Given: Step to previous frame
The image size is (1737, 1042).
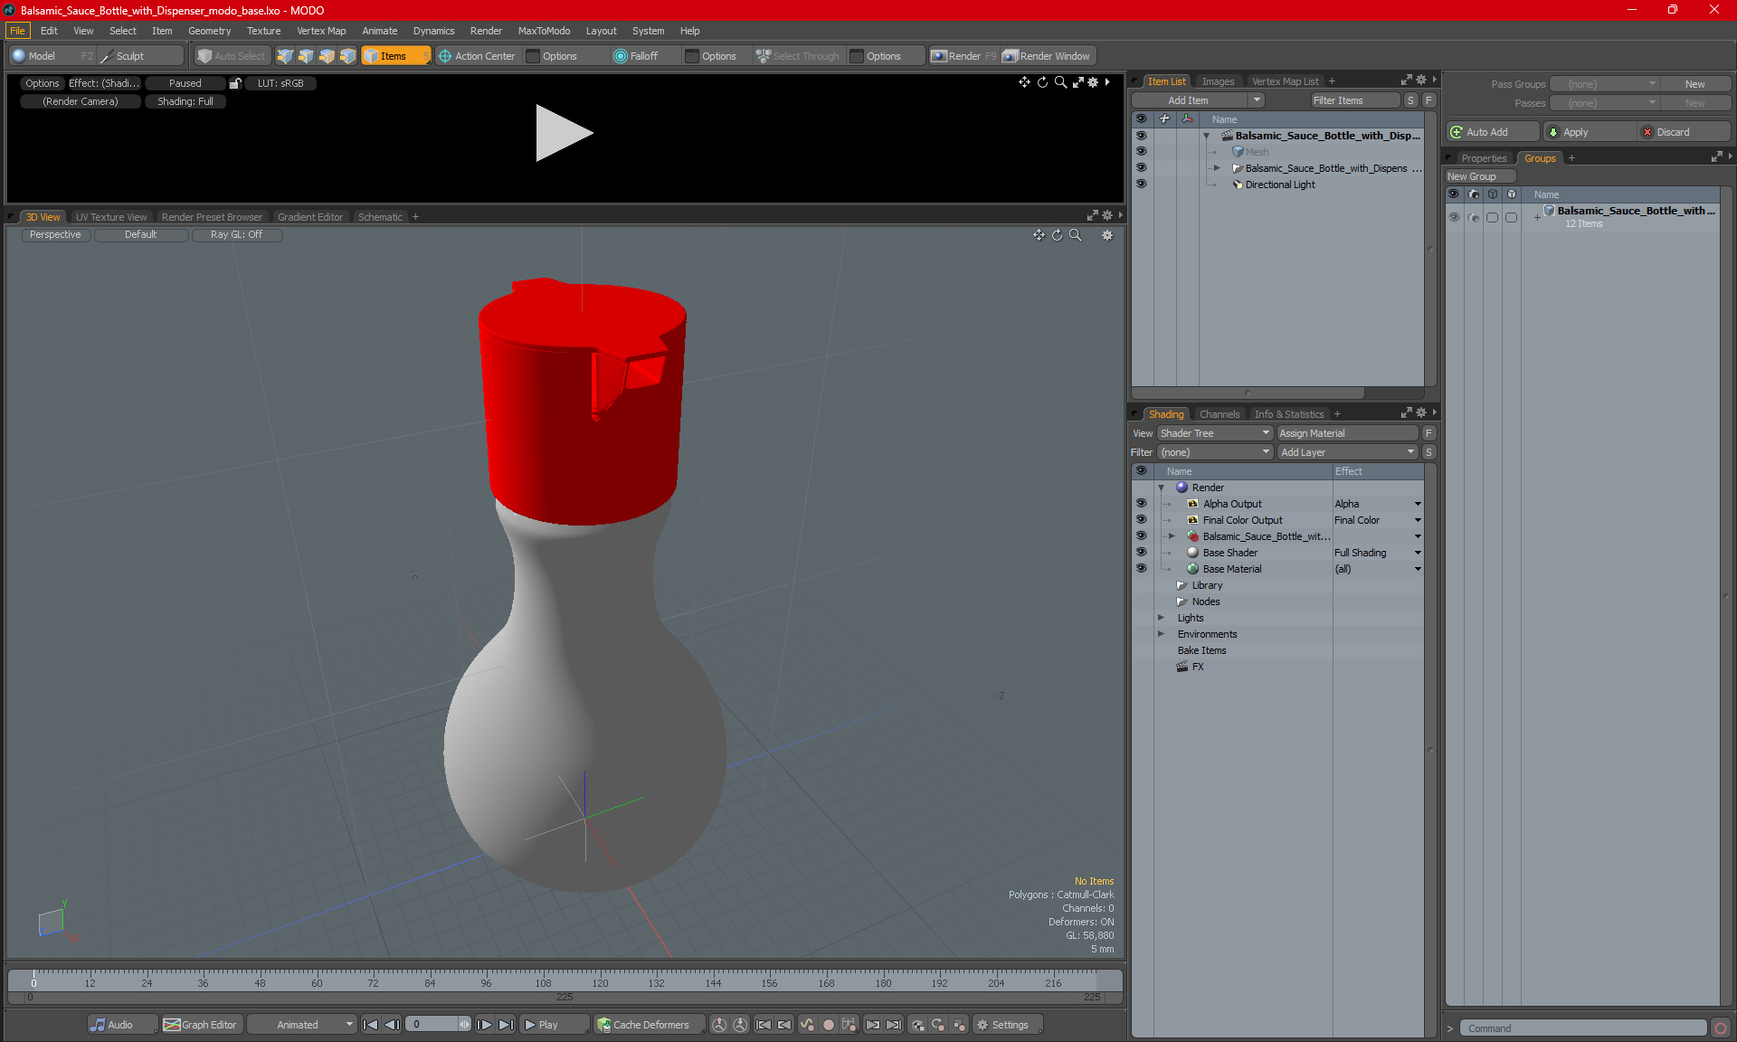Looking at the screenshot, I should 392,1025.
